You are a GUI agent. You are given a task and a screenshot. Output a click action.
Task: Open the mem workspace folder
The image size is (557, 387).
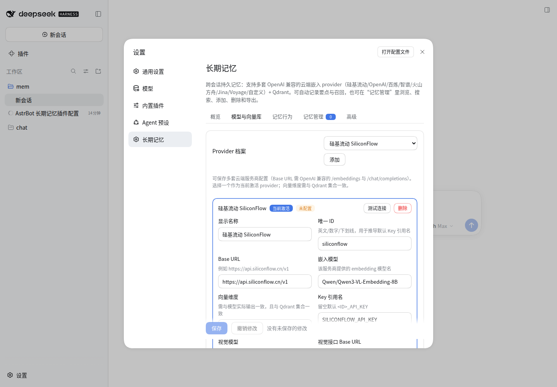[x=54, y=86]
